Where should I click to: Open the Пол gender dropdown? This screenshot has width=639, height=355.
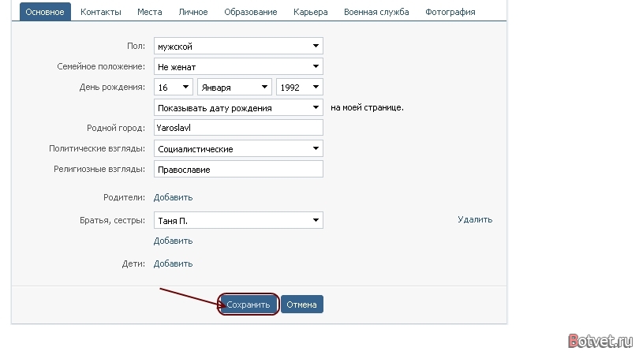click(238, 46)
